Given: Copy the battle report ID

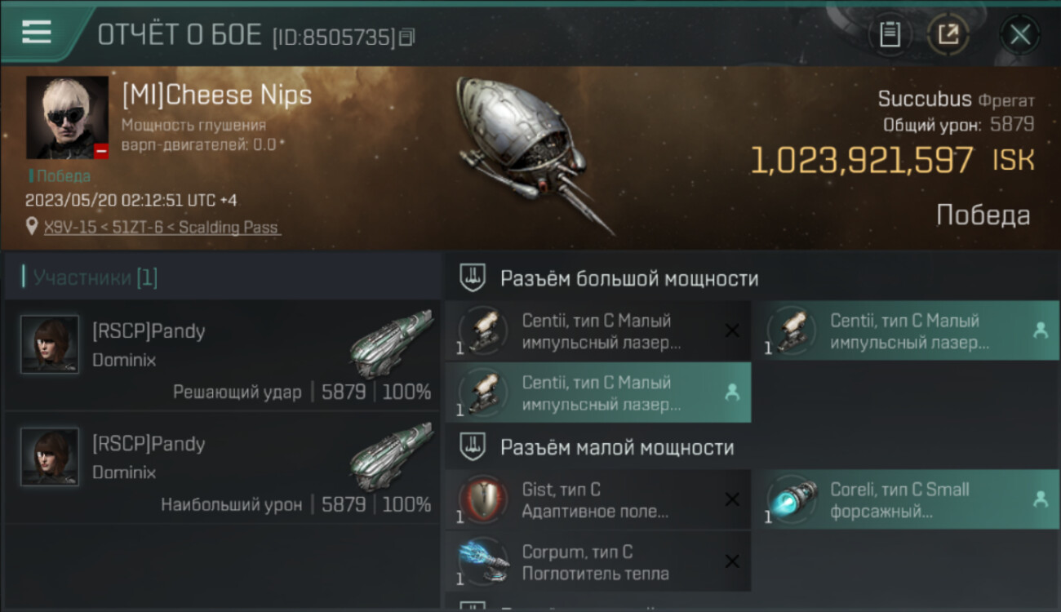Looking at the screenshot, I should tap(407, 37).
